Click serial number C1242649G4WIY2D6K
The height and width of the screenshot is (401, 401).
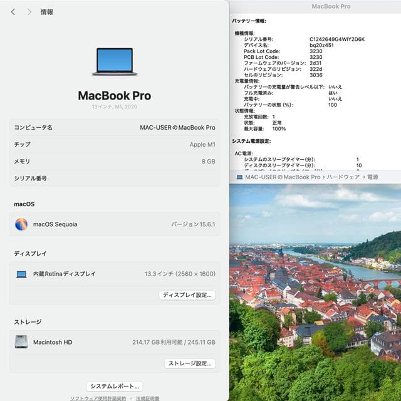click(x=337, y=39)
